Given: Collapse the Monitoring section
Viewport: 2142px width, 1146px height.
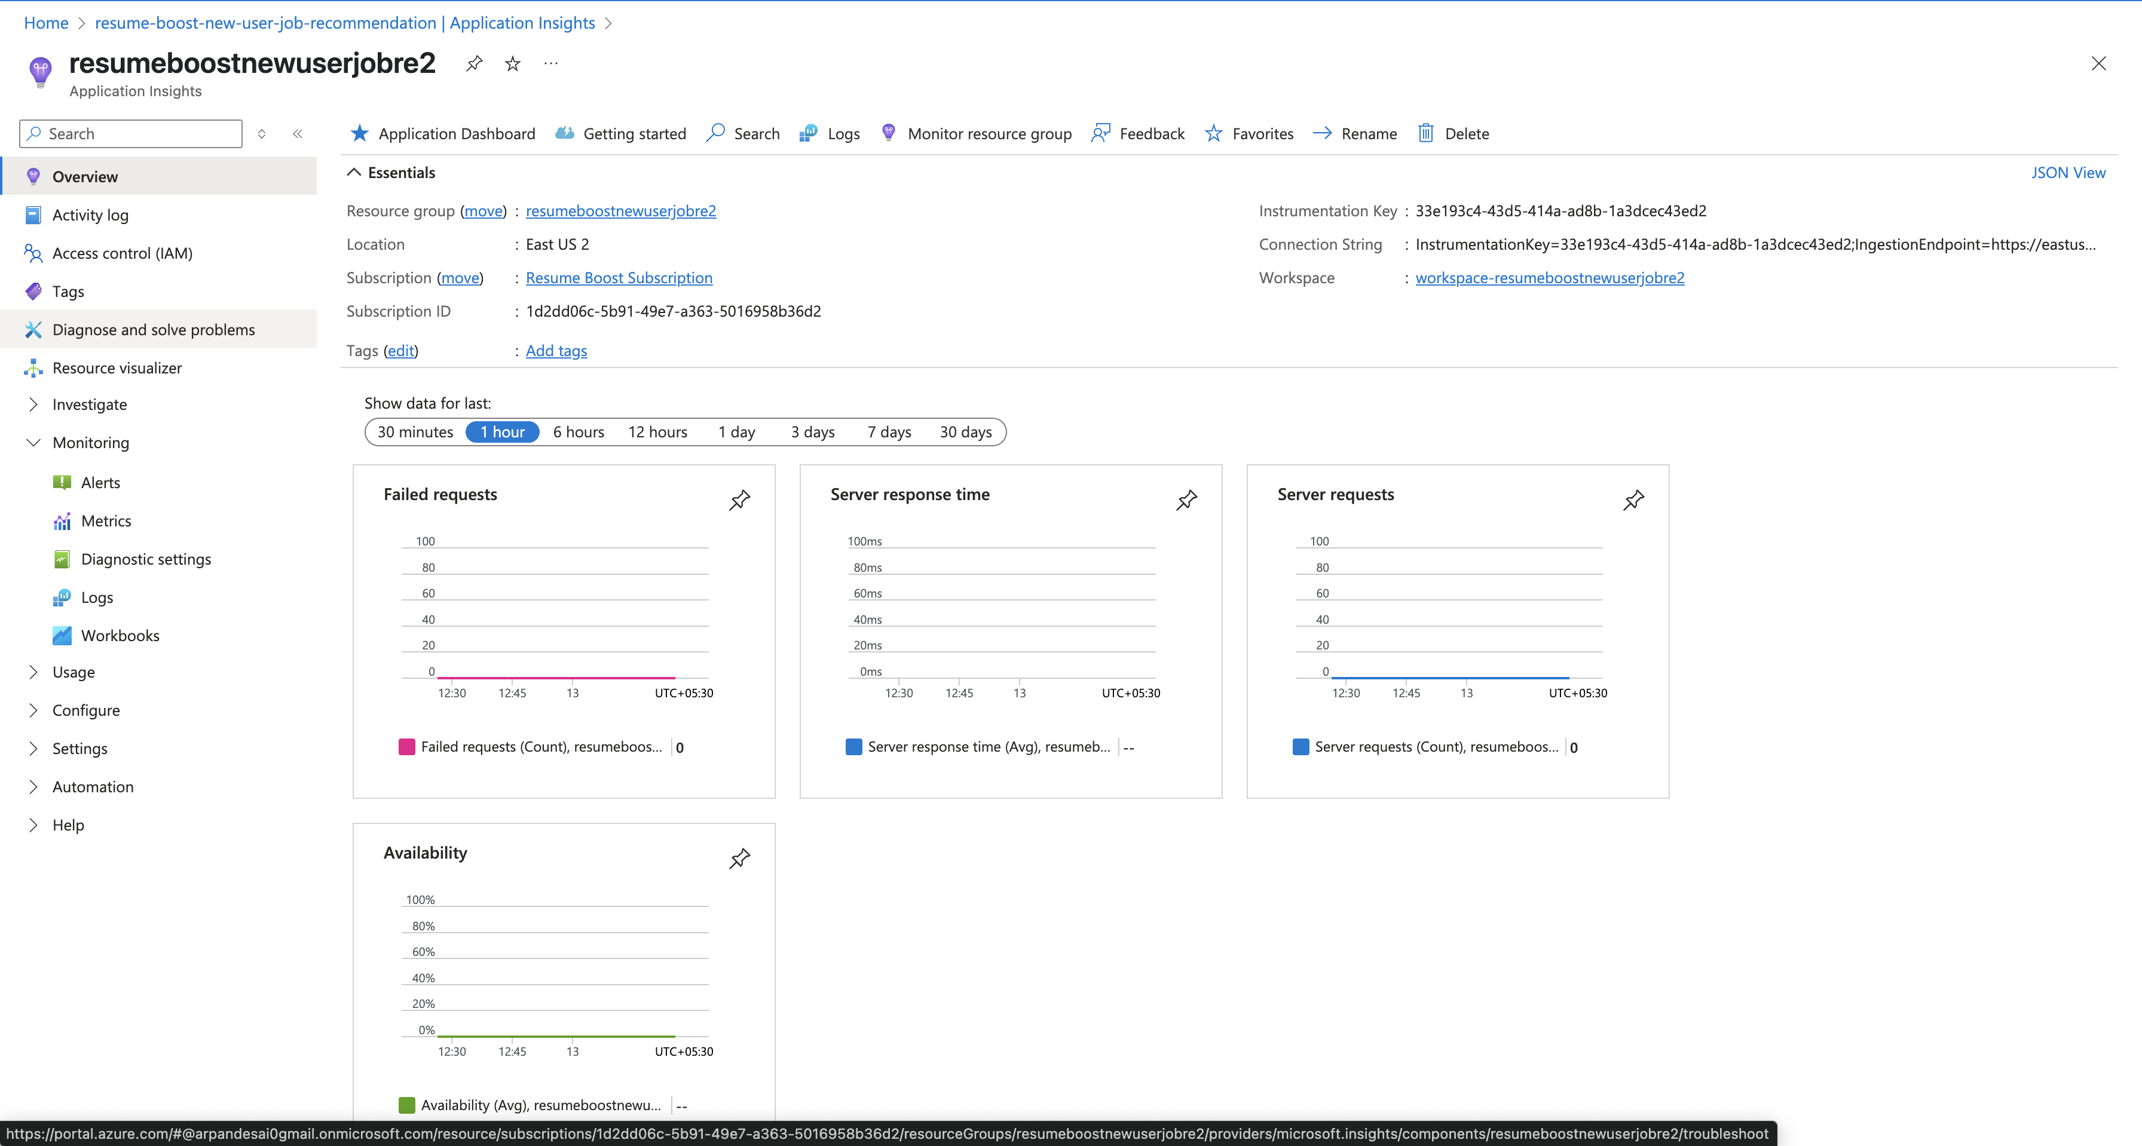Looking at the screenshot, I should 33,443.
